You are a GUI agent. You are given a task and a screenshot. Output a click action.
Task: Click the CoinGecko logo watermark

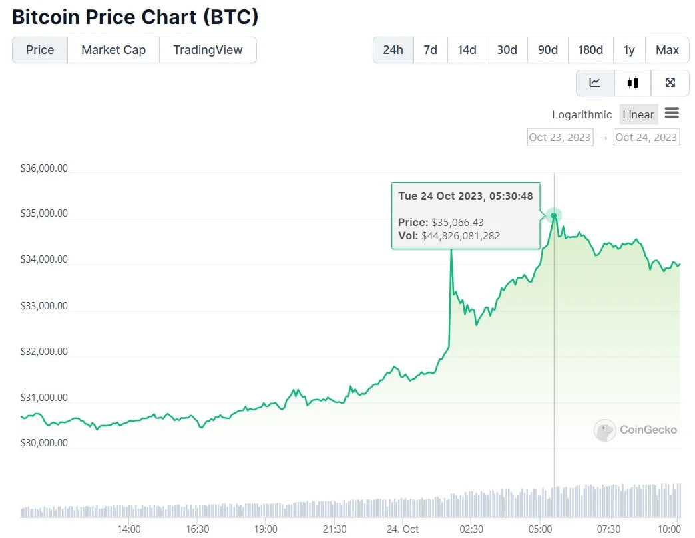pyautogui.click(x=635, y=430)
